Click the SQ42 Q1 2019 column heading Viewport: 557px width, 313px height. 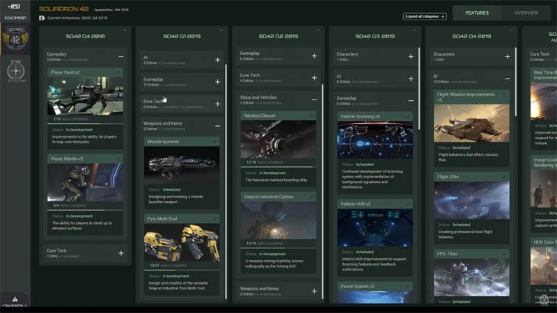click(182, 36)
